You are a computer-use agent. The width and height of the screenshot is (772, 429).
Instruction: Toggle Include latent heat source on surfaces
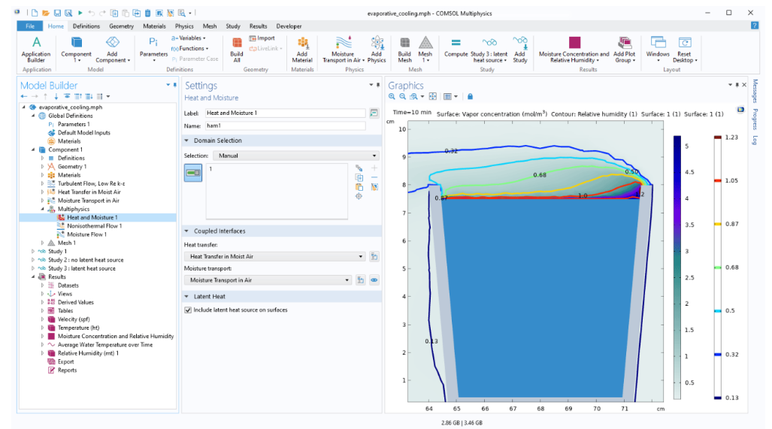coord(188,310)
